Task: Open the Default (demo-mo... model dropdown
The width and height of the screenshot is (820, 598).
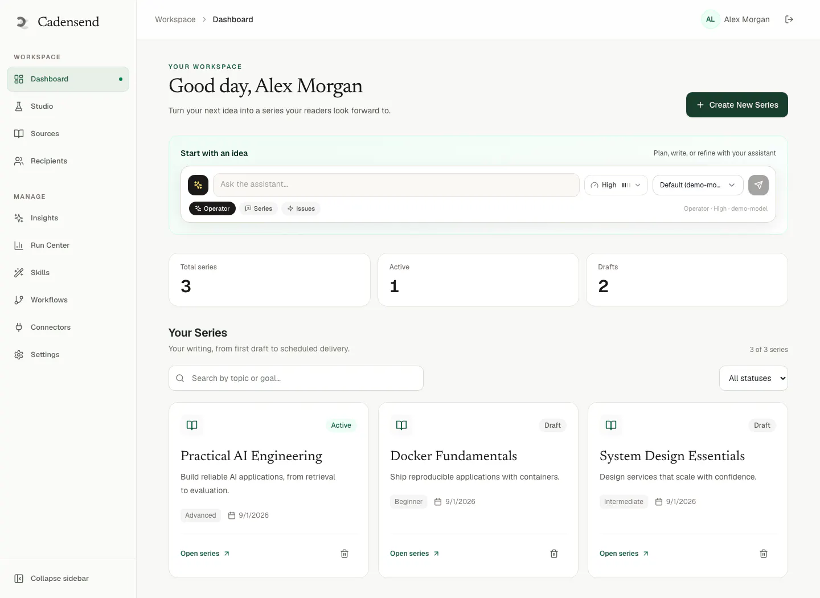Action: click(698, 185)
